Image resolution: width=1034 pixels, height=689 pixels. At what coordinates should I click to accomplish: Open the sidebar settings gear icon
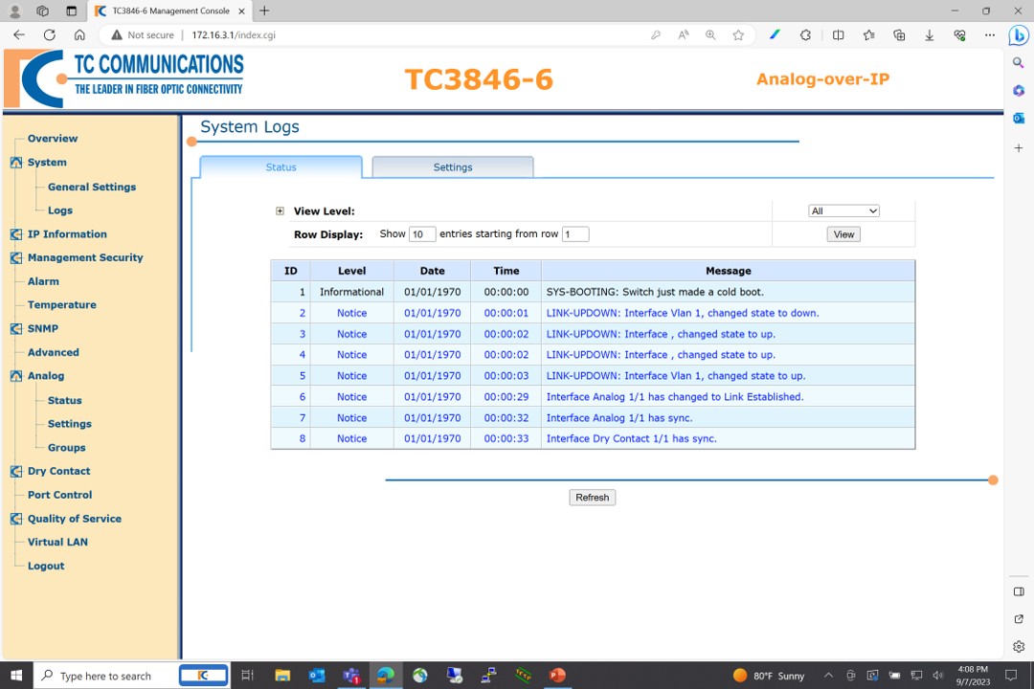(x=1018, y=647)
